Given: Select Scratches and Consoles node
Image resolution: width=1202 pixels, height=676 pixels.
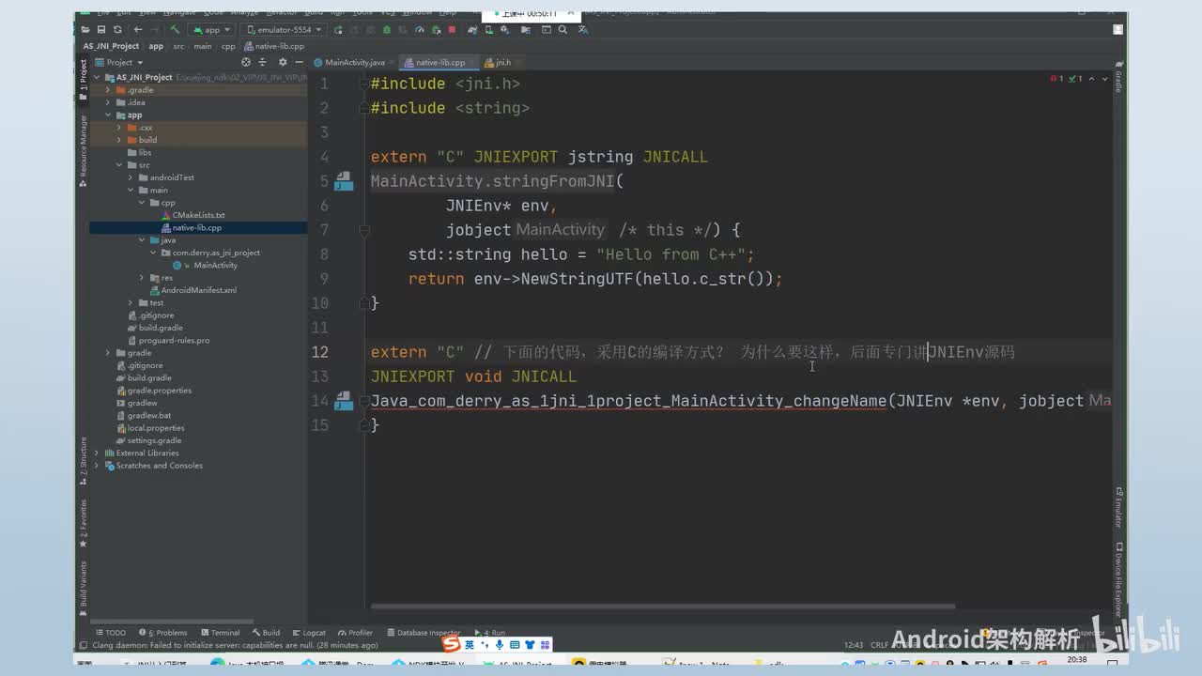Looking at the screenshot, I should [153, 466].
